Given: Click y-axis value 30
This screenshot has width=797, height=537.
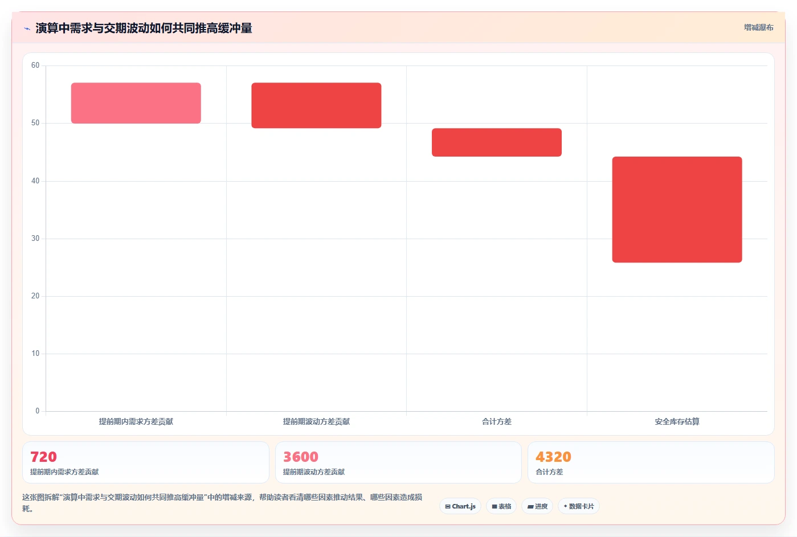Looking at the screenshot, I should (x=35, y=239).
